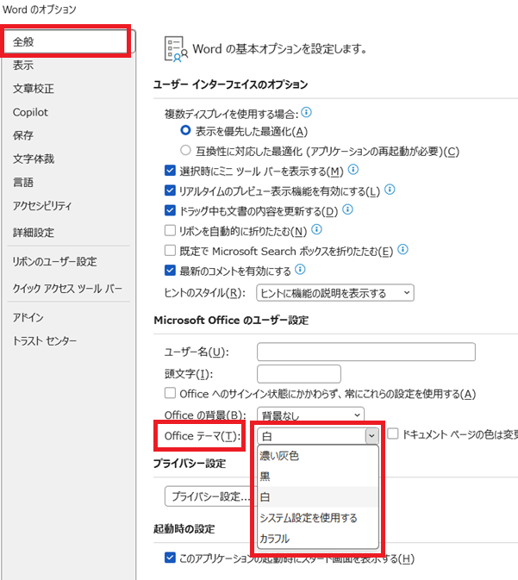Click the ユーザー名 input field
The height and width of the screenshot is (580, 518).
click(366, 352)
